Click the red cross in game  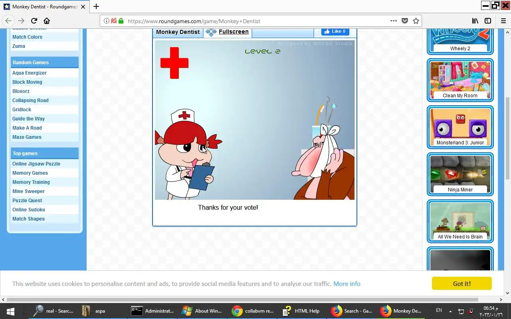pos(174,63)
